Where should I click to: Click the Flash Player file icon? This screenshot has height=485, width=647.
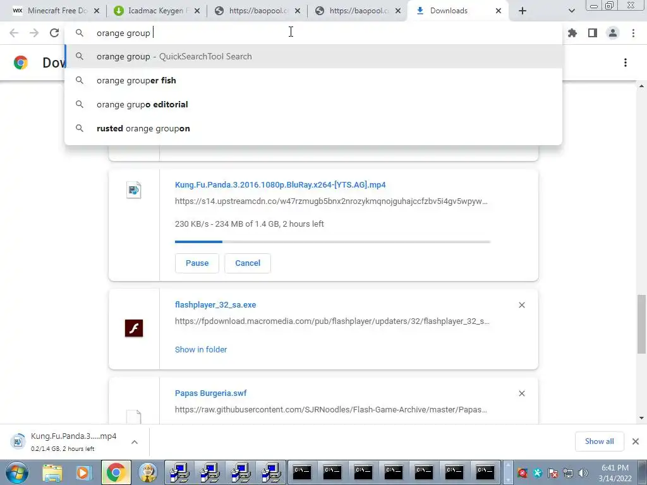point(134,328)
